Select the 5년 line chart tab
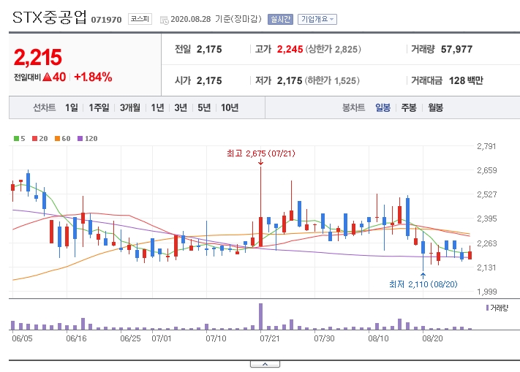The width and height of the screenshot is (520, 372). point(204,107)
